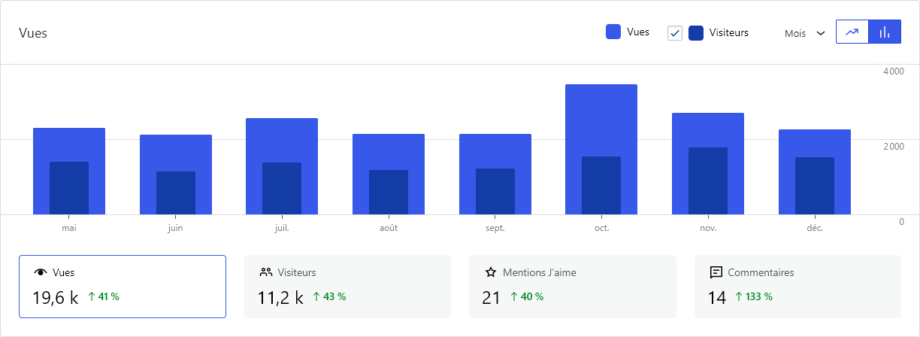Select the Vues stats tab

[122, 287]
